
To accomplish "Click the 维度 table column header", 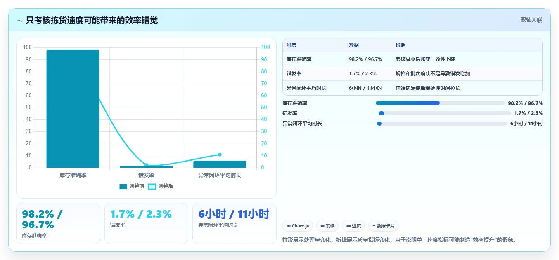I will [291, 45].
